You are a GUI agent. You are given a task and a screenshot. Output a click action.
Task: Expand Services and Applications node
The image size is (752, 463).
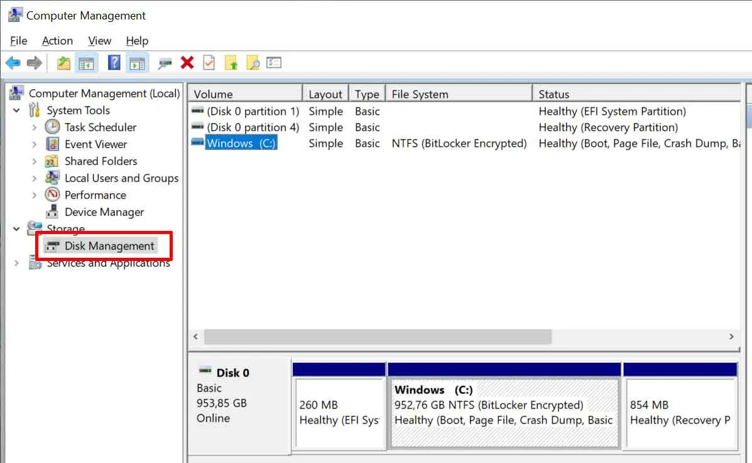(x=16, y=263)
